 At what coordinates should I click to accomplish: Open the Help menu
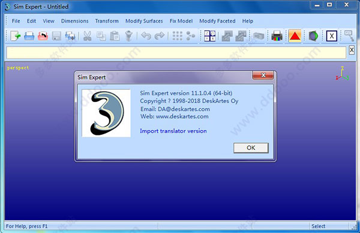pyautogui.click(x=247, y=21)
